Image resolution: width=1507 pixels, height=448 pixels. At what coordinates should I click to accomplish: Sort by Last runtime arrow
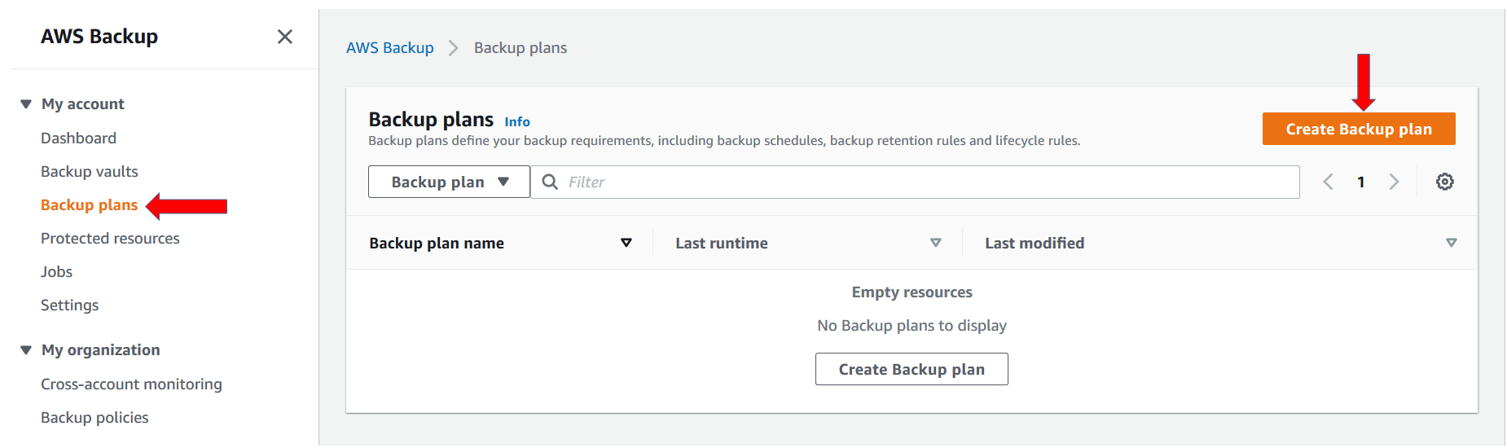(936, 243)
